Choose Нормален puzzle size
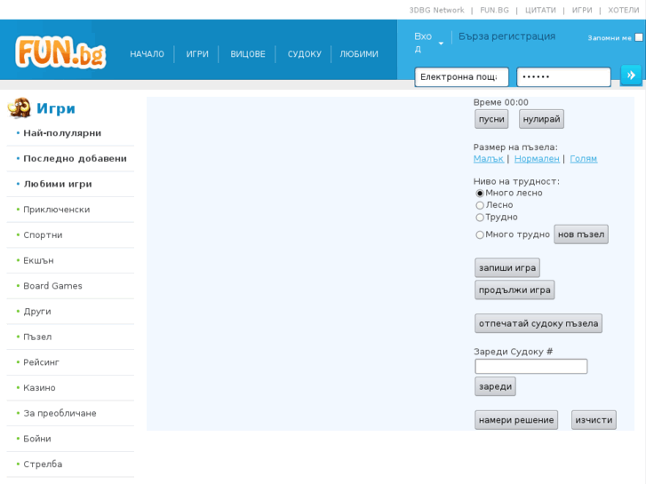This screenshot has height=484, width=646. pos(537,159)
